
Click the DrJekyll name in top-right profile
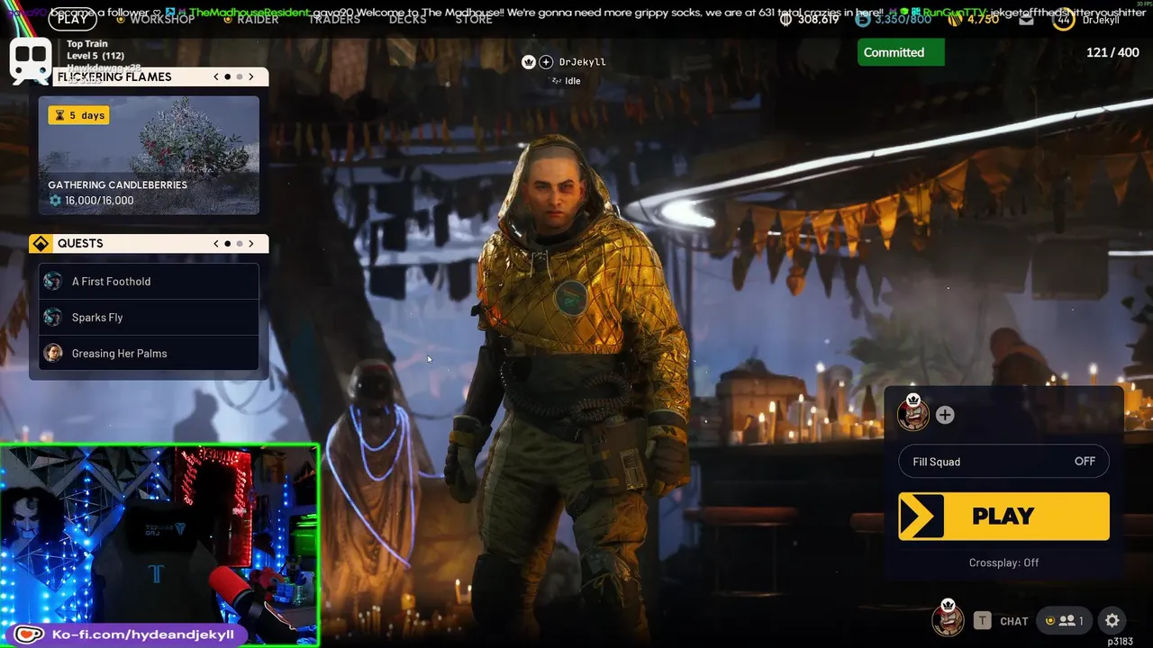click(x=1102, y=19)
